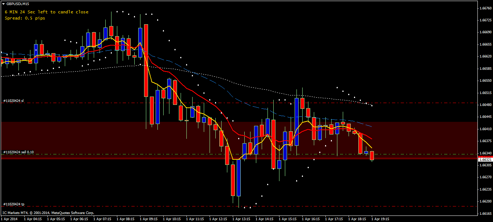Click the 1.66760 price scale label

(485, 8)
